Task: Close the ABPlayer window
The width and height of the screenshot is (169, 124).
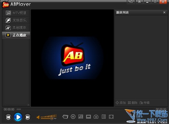Action: [x=163, y=2]
